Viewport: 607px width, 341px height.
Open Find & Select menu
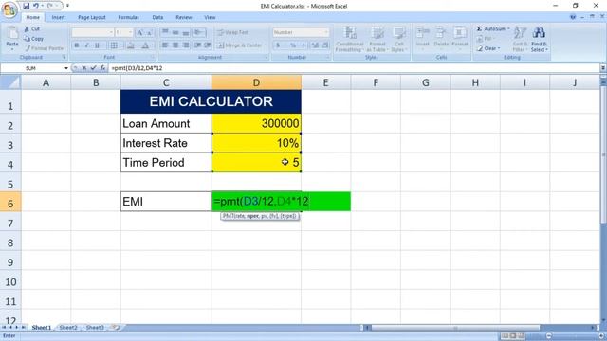click(539, 39)
